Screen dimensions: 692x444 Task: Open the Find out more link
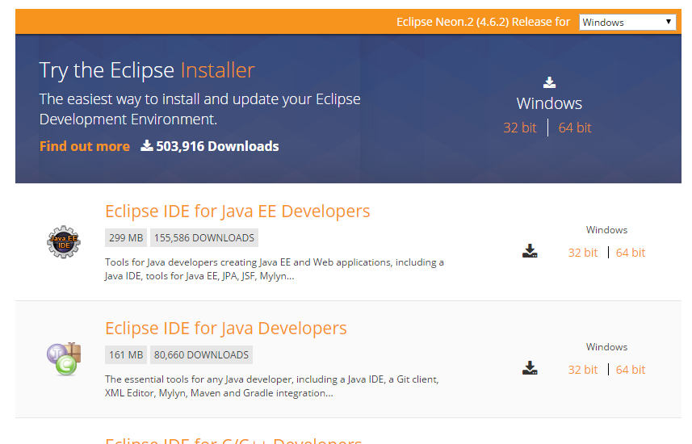(x=84, y=146)
